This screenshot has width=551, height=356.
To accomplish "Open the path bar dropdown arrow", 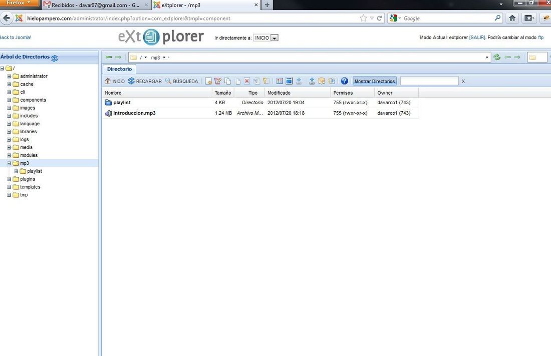I will 487,57.
